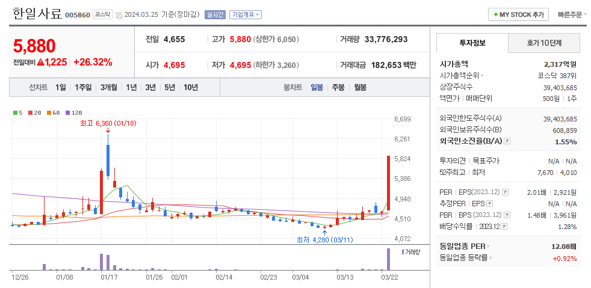Image resolution: width=591 pixels, height=288 pixels.
Task: Click the 배당수익률 value 1.28%
Action: 568,227
